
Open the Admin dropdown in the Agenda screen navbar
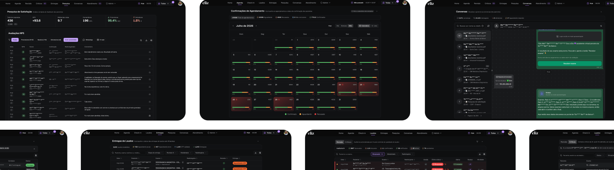[325, 3]
